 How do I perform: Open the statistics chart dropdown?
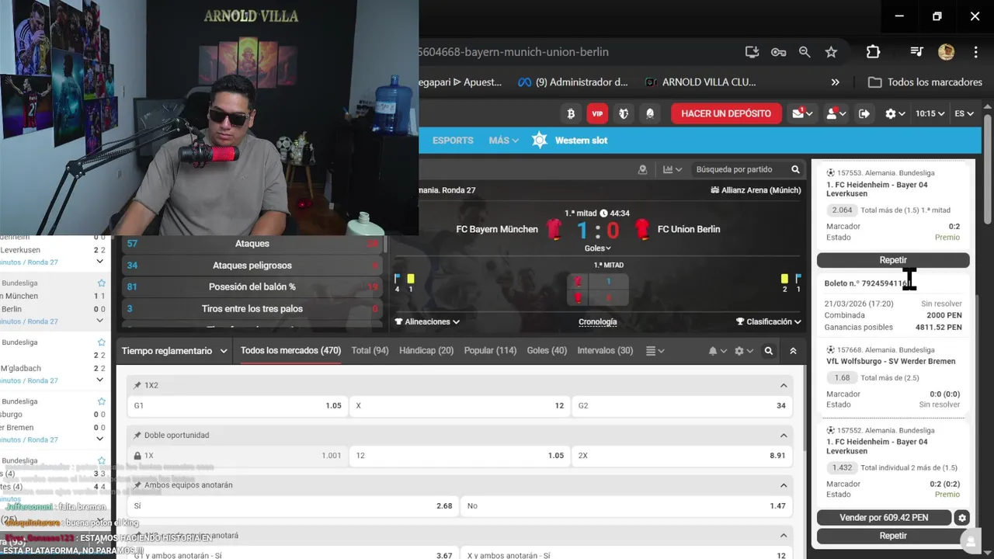(673, 169)
